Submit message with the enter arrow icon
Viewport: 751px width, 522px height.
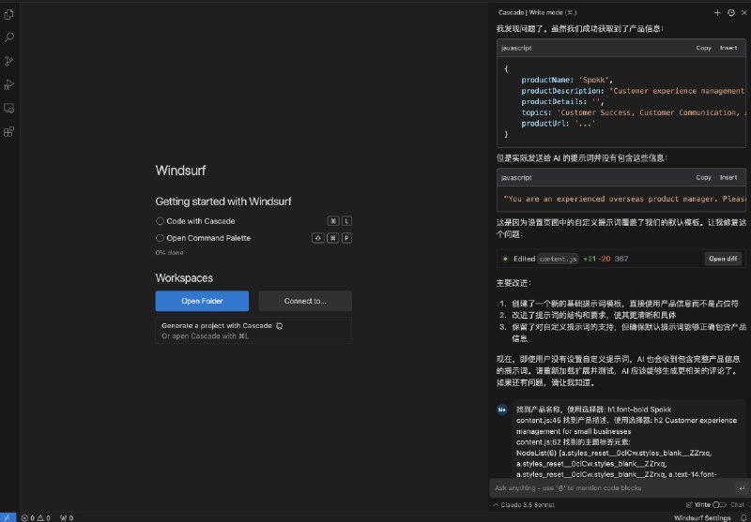tap(742, 488)
